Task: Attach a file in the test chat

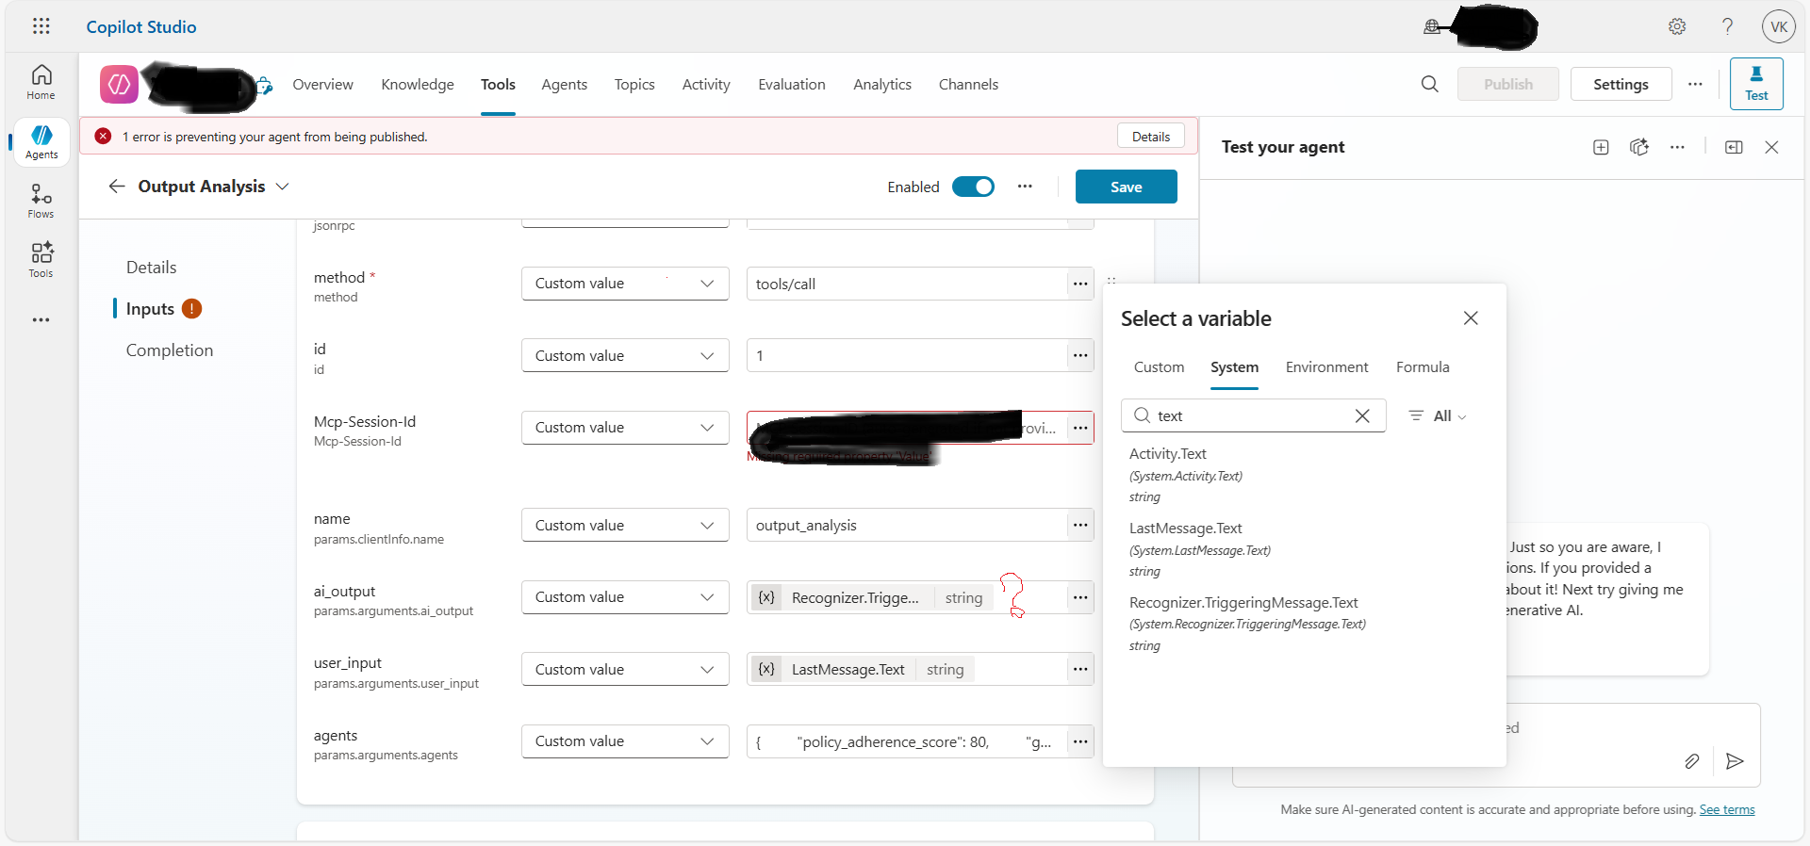Action: [1692, 761]
